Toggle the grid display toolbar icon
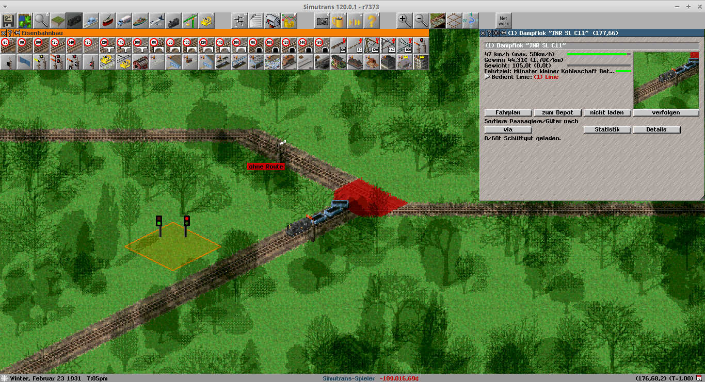The height and width of the screenshot is (382, 705). coord(454,21)
